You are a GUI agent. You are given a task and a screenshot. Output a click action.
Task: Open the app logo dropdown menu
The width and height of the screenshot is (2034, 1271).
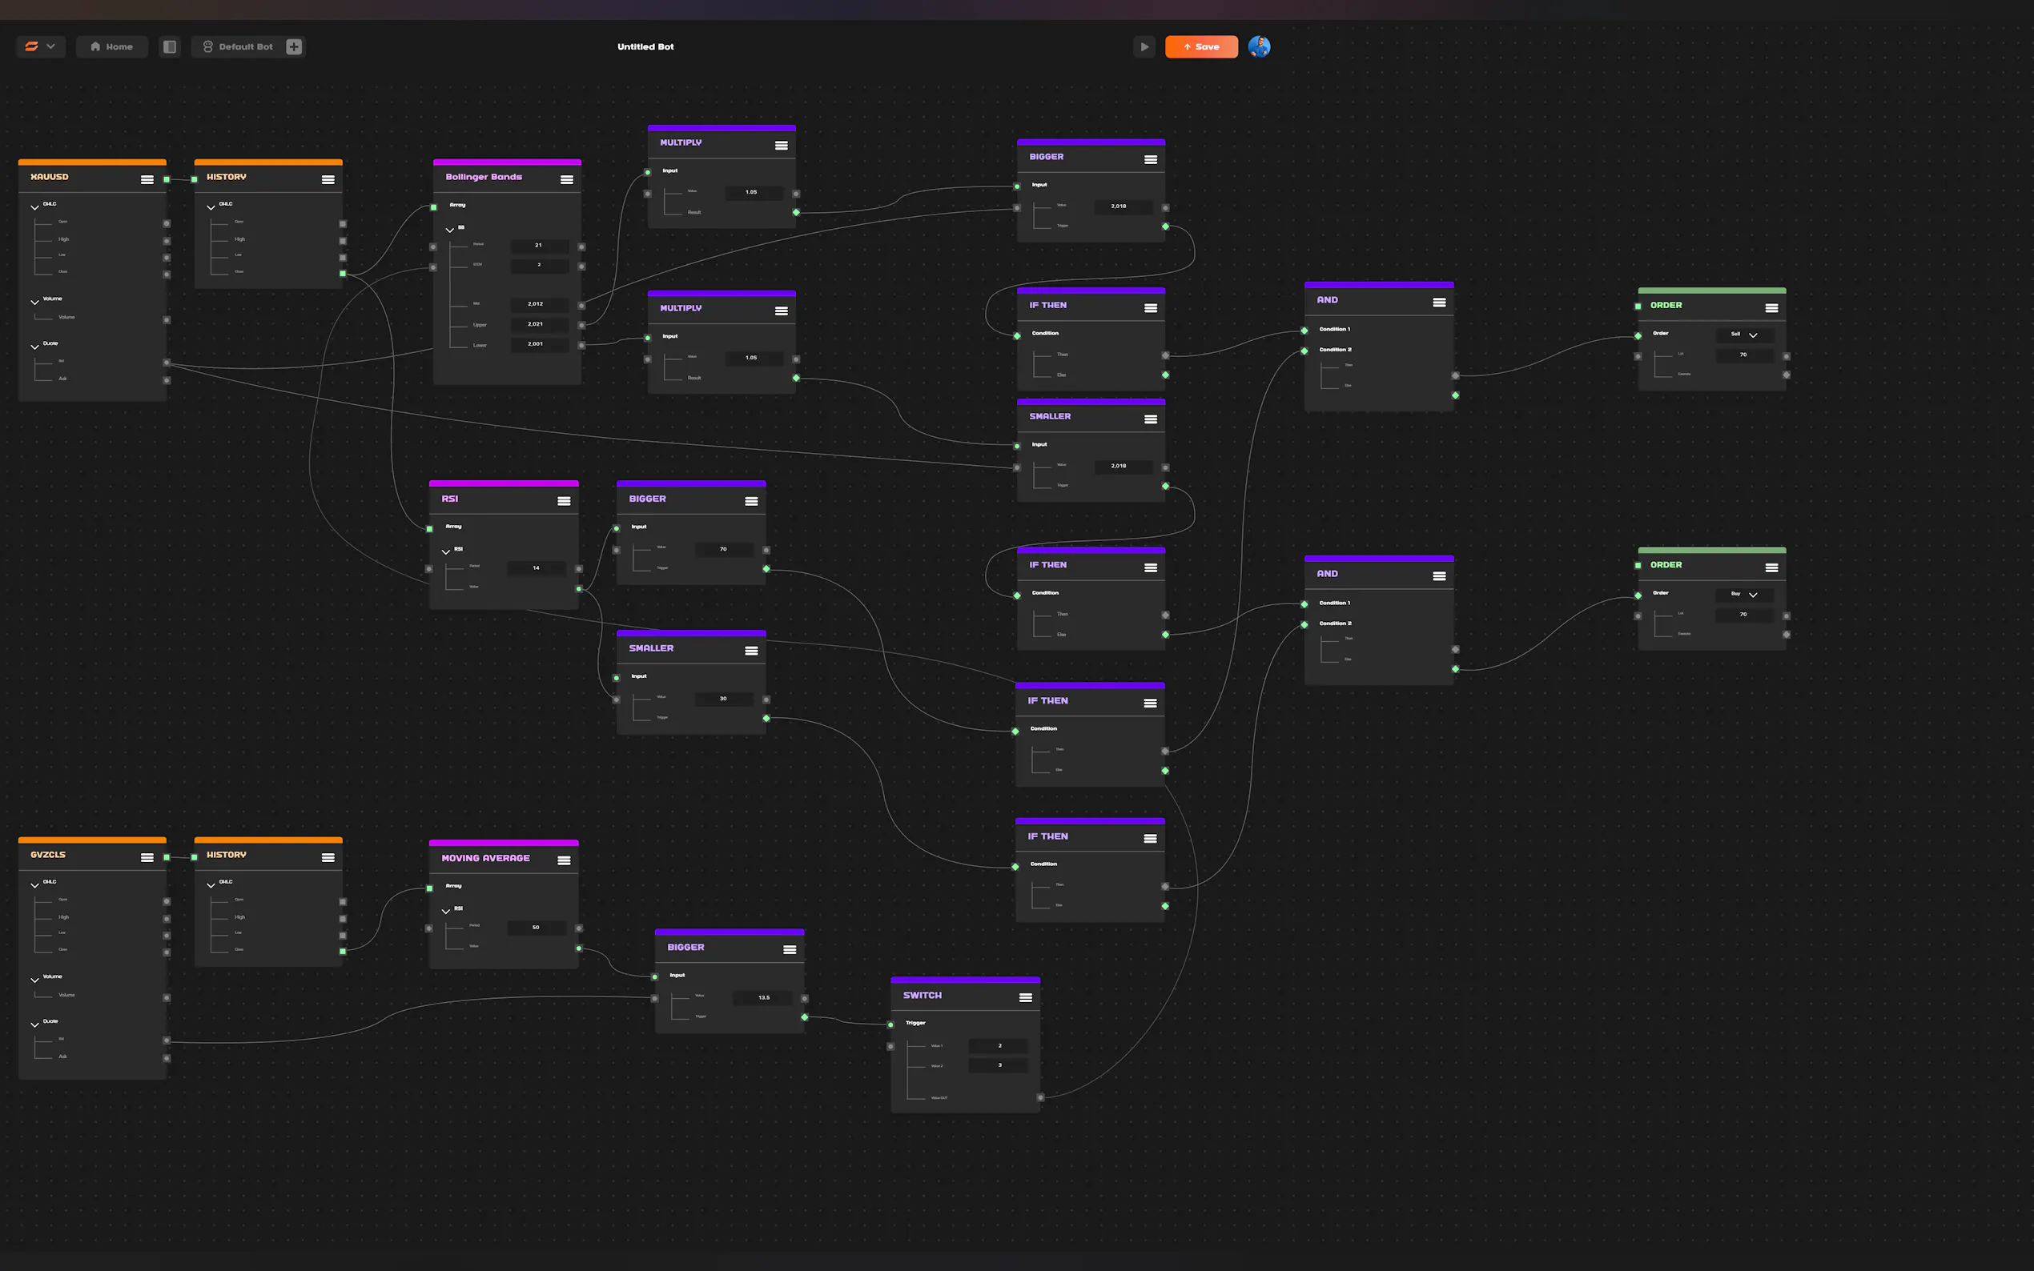(40, 47)
